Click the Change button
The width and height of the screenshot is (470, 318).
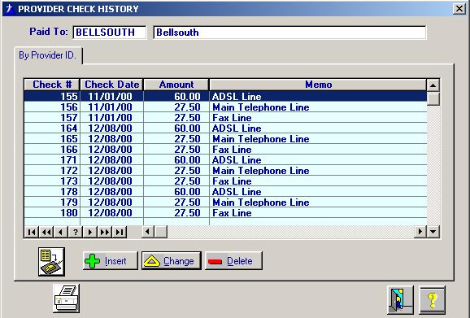[x=172, y=261]
